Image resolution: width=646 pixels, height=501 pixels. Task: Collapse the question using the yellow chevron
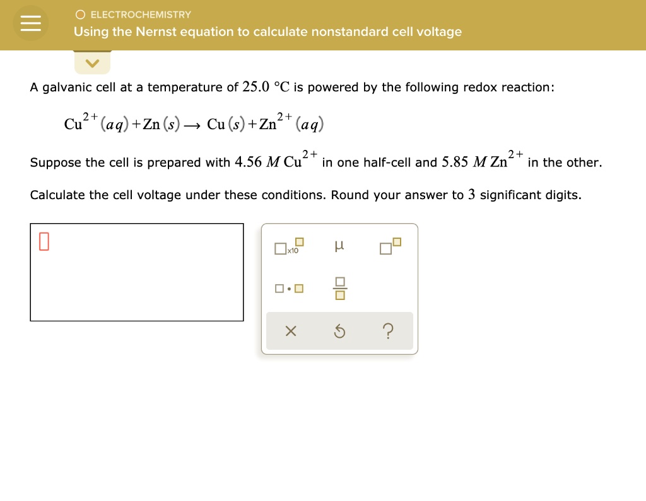pyautogui.click(x=92, y=63)
